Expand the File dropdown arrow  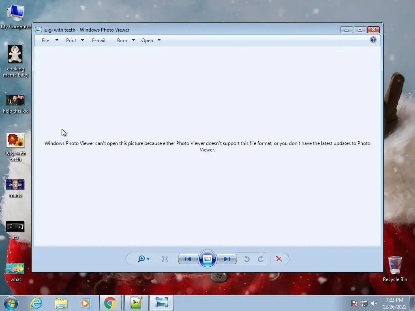[57, 40]
